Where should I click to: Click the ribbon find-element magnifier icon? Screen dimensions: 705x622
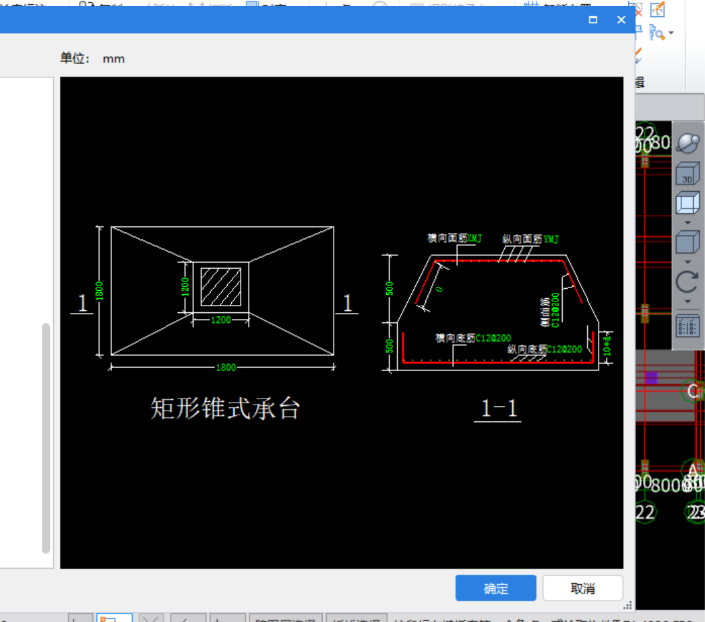(x=657, y=33)
